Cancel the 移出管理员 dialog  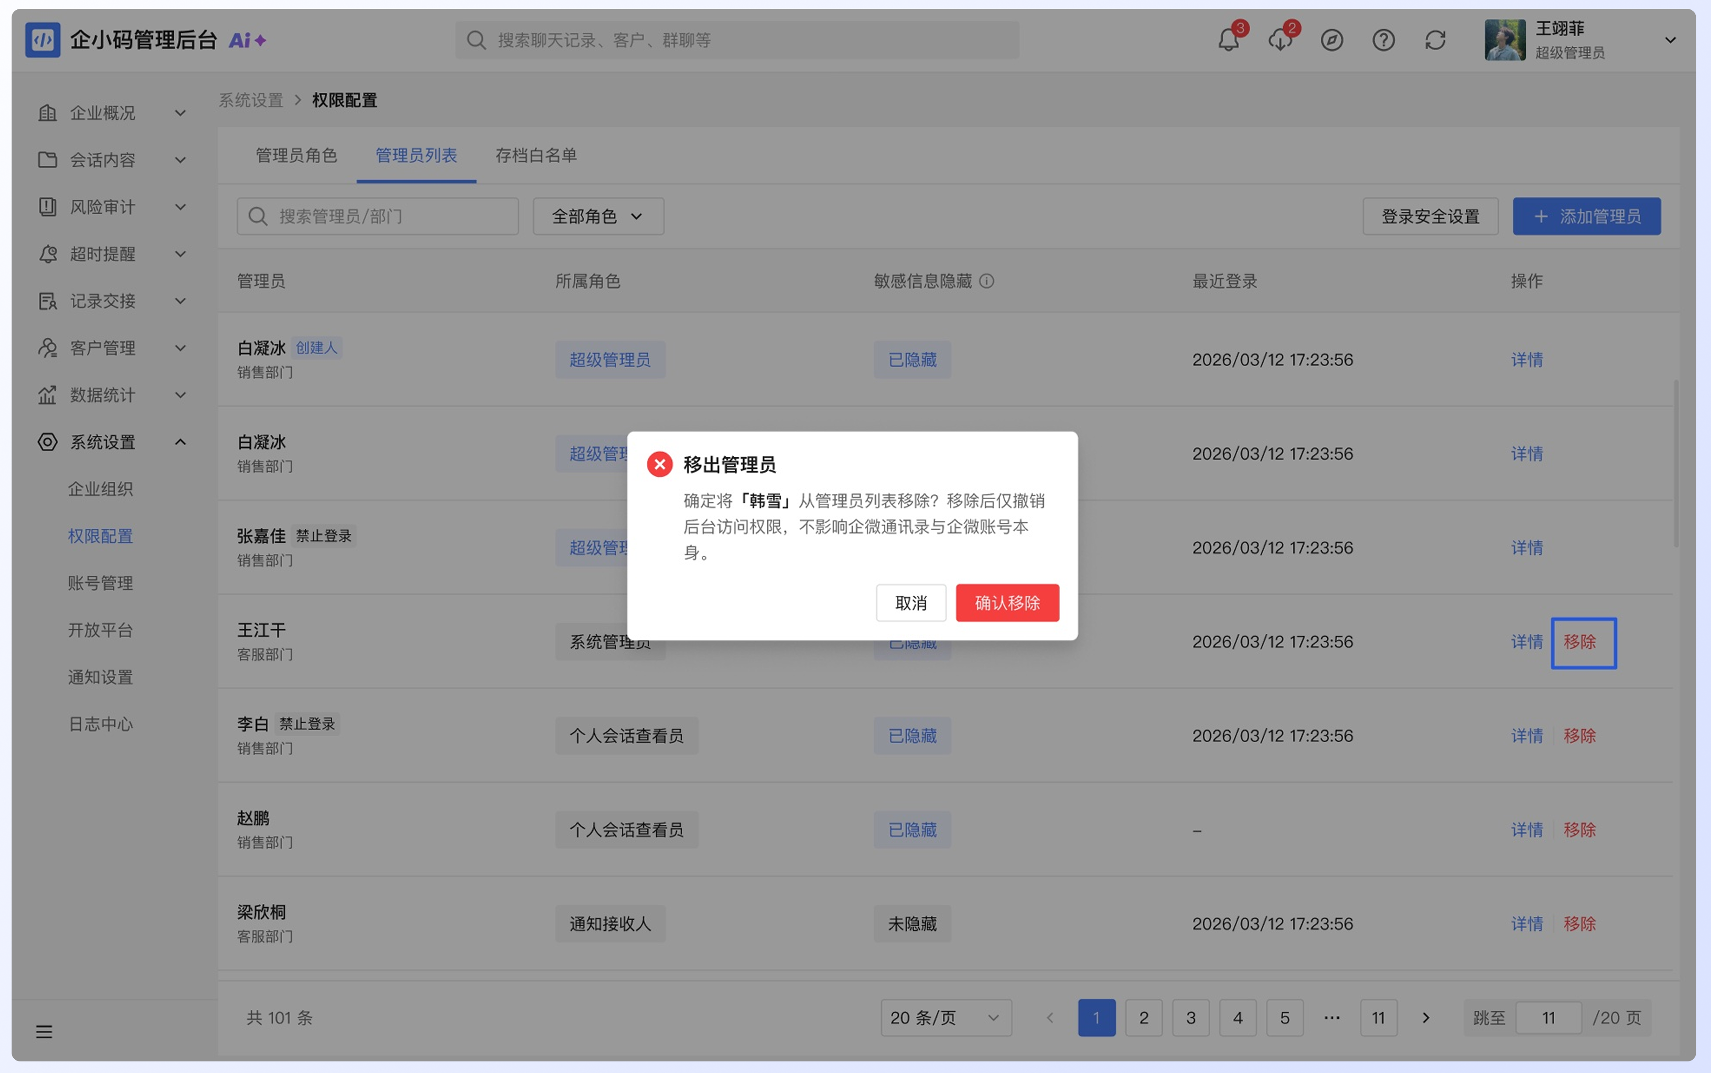tap(910, 603)
